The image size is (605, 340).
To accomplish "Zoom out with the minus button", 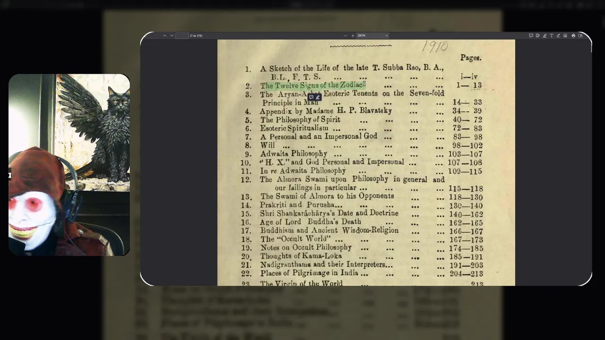I will point(346,35).
